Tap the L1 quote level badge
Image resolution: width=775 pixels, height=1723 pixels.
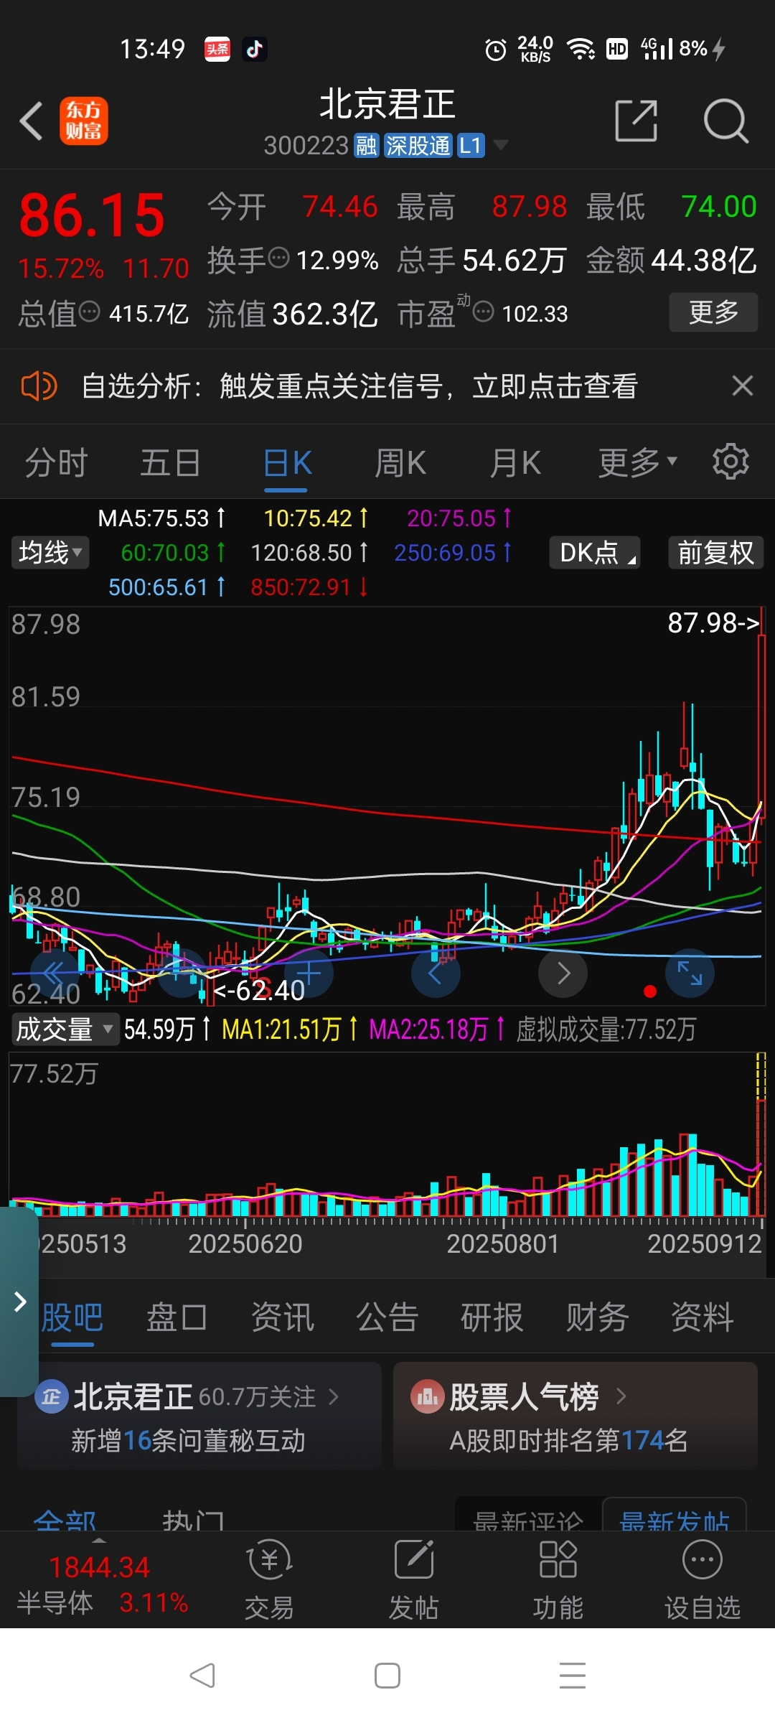click(x=471, y=146)
